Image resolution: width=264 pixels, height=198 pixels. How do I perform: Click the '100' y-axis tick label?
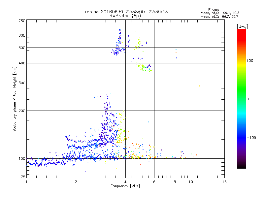(x=22, y=159)
